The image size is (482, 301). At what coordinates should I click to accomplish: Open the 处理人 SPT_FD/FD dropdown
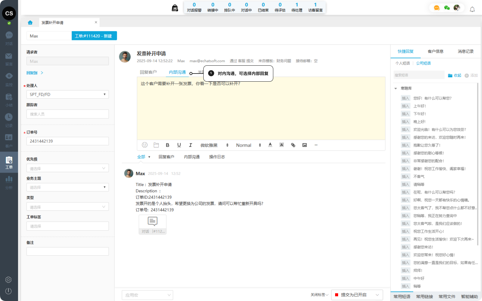click(68, 94)
